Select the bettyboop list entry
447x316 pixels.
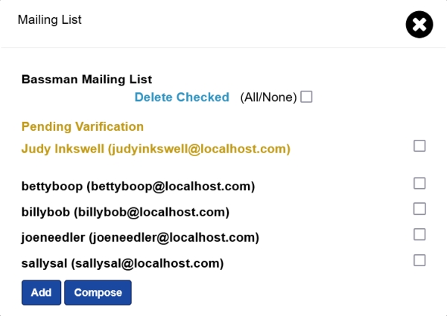139,186
